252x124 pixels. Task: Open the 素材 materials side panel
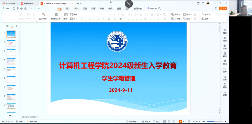click(225, 55)
